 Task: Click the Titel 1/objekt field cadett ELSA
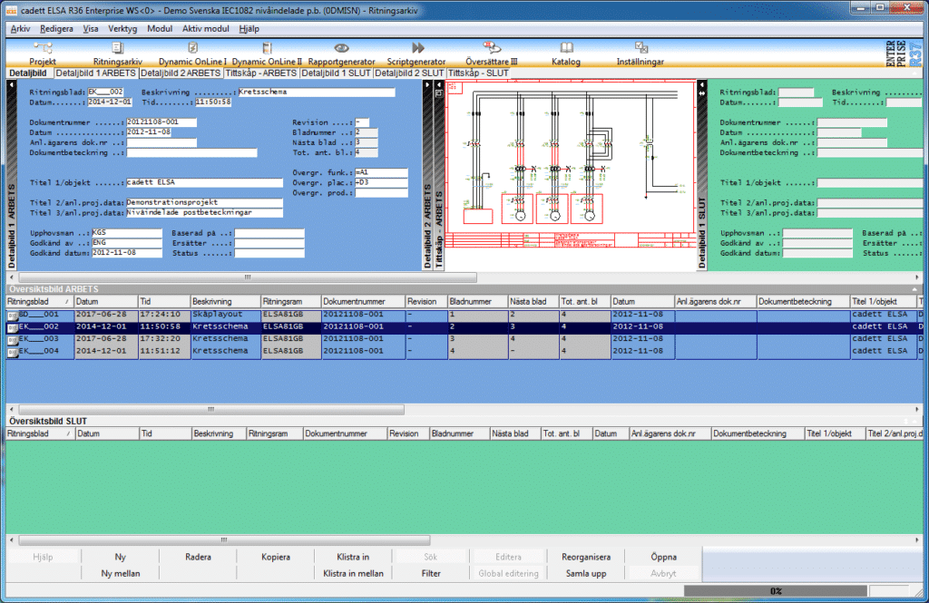204,182
